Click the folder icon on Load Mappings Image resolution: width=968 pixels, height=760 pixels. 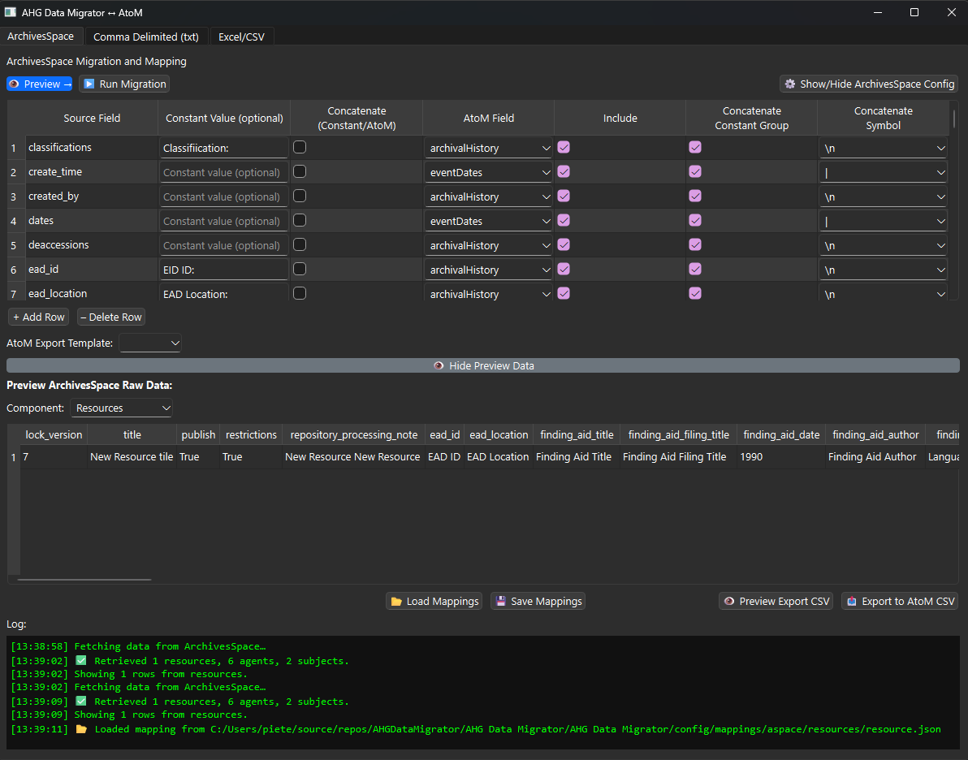pyautogui.click(x=396, y=602)
